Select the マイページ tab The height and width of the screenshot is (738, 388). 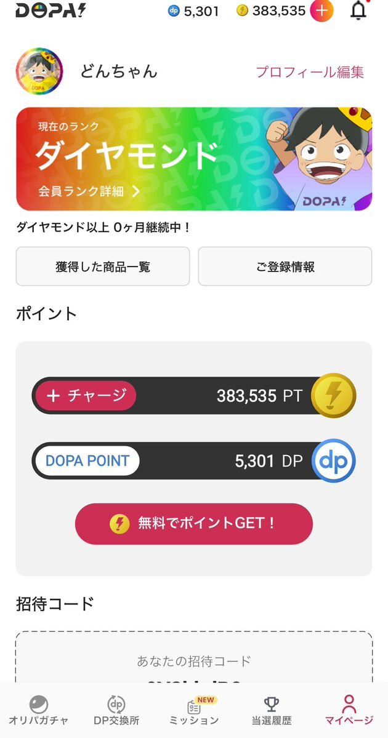[x=349, y=710]
